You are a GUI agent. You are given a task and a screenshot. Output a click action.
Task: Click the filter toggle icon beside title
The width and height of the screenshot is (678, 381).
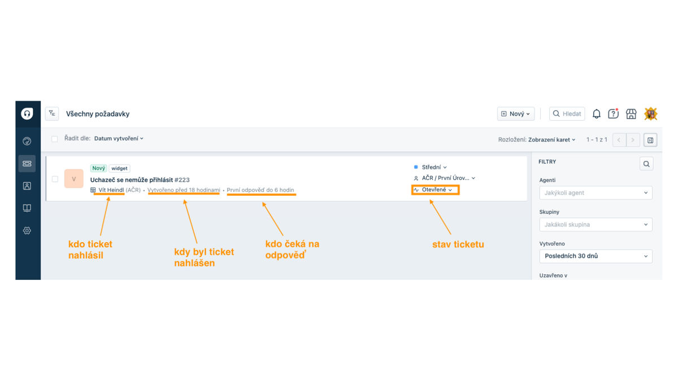coord(52,113)
